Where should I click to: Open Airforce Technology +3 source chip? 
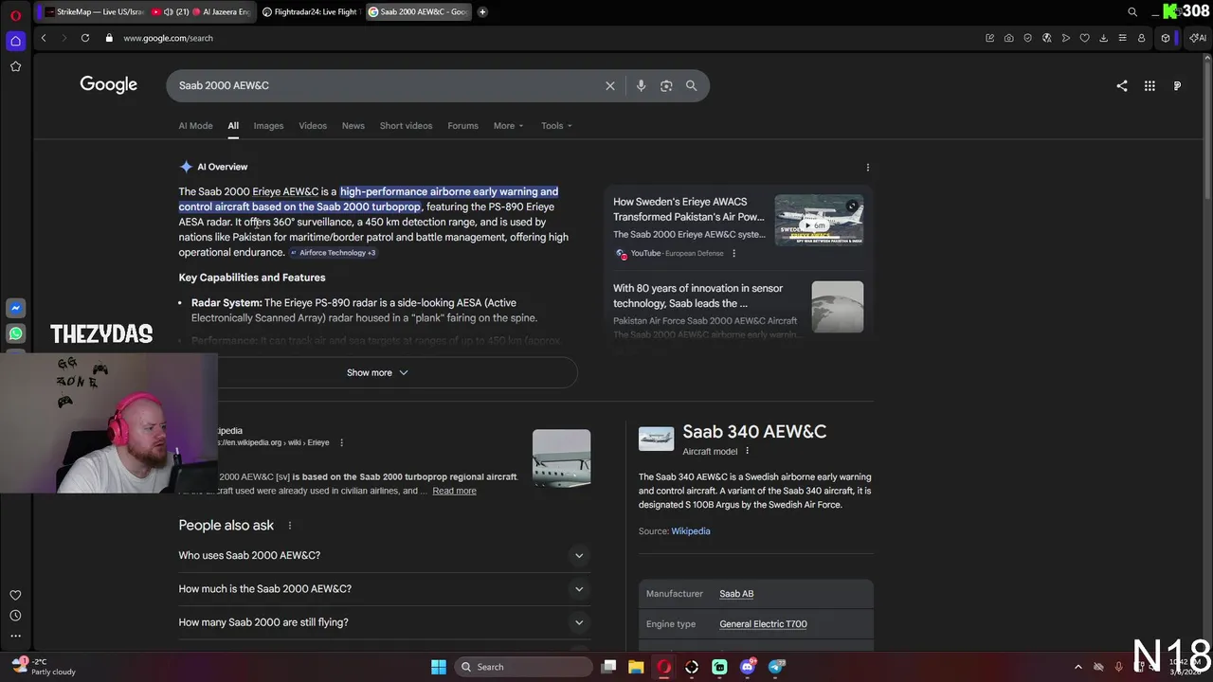pos(333,253)
